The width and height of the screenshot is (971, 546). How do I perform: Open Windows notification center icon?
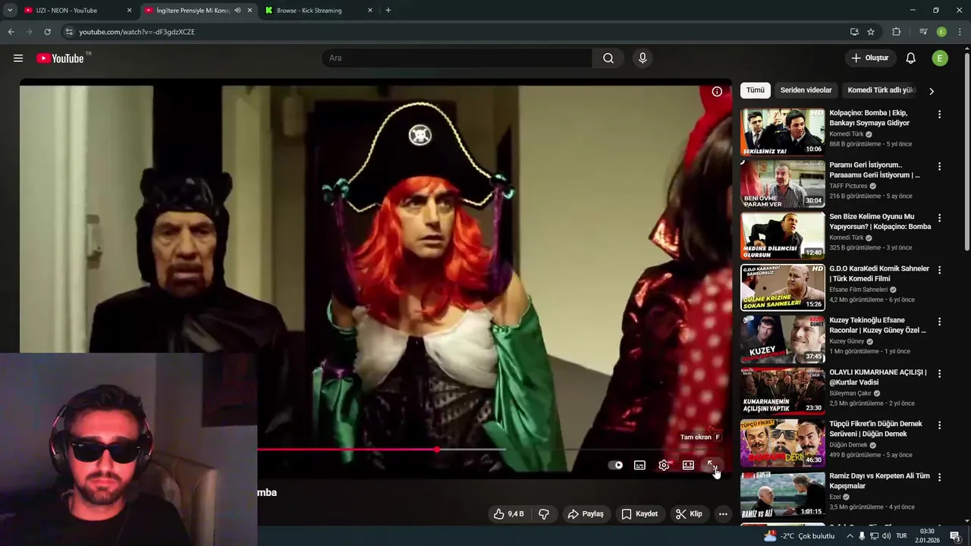click(x=955, y=536)
